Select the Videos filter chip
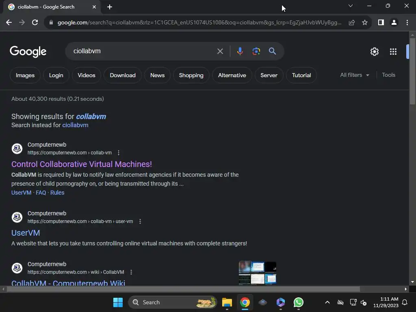This screenshot has width=416, height=312. 87,75
